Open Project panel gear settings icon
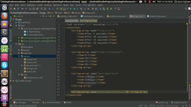The image size is (191, 107). click(50, 16)
